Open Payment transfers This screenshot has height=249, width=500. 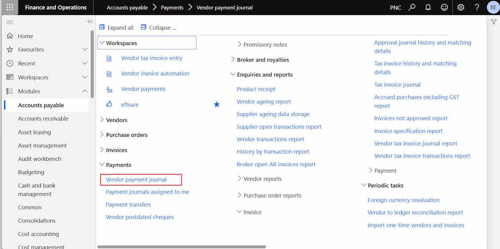(x=128, y=205)
